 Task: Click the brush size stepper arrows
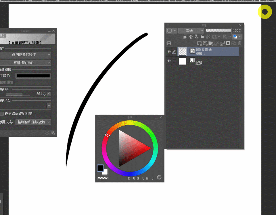point(44,94)
